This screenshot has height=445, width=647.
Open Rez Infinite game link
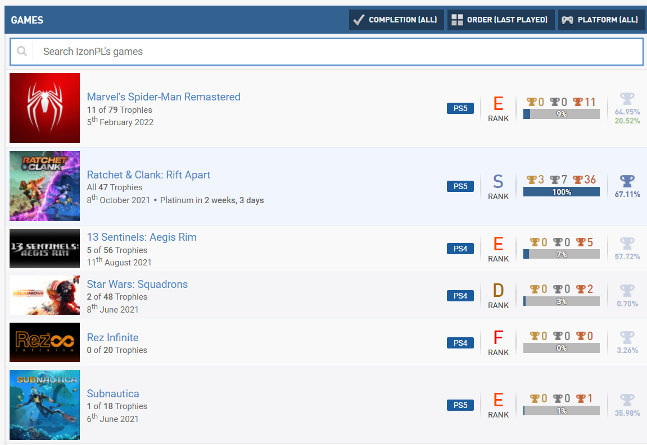112,337
